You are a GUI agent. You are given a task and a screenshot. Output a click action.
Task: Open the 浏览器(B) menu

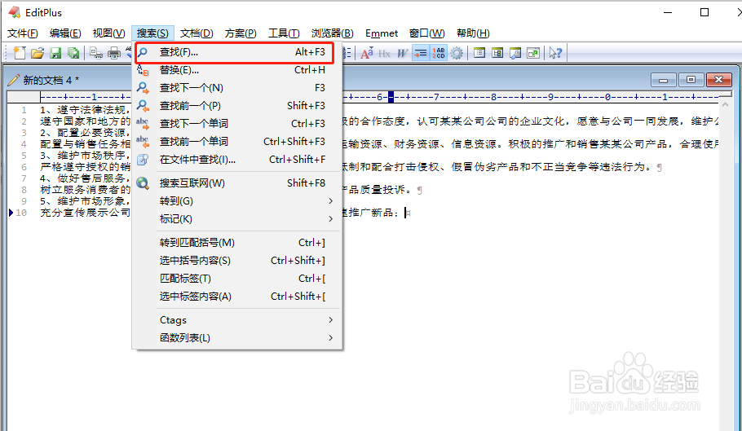click(x=332, y=33)
